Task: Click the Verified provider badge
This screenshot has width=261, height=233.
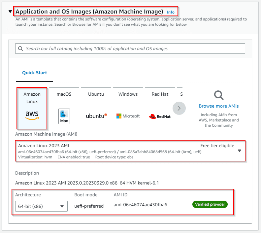Action: (210, 204)
